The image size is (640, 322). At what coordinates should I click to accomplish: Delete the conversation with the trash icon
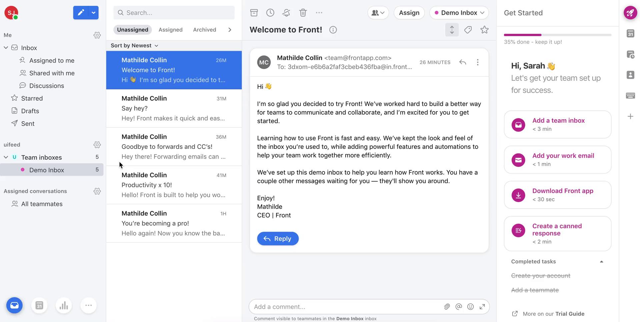(303, 13)
